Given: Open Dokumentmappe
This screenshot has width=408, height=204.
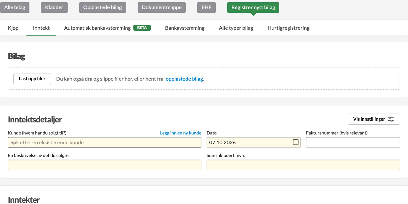Looking at the screenshot, I should point(162,8).
